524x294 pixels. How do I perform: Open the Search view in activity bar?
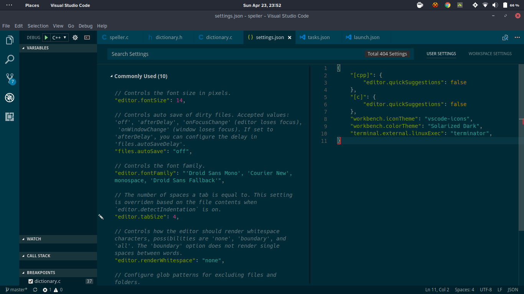tap(10, 59)
